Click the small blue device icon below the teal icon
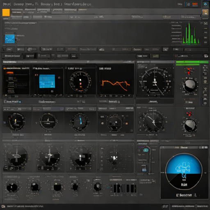Screen dimensions: 210x210 click(144, 169)
